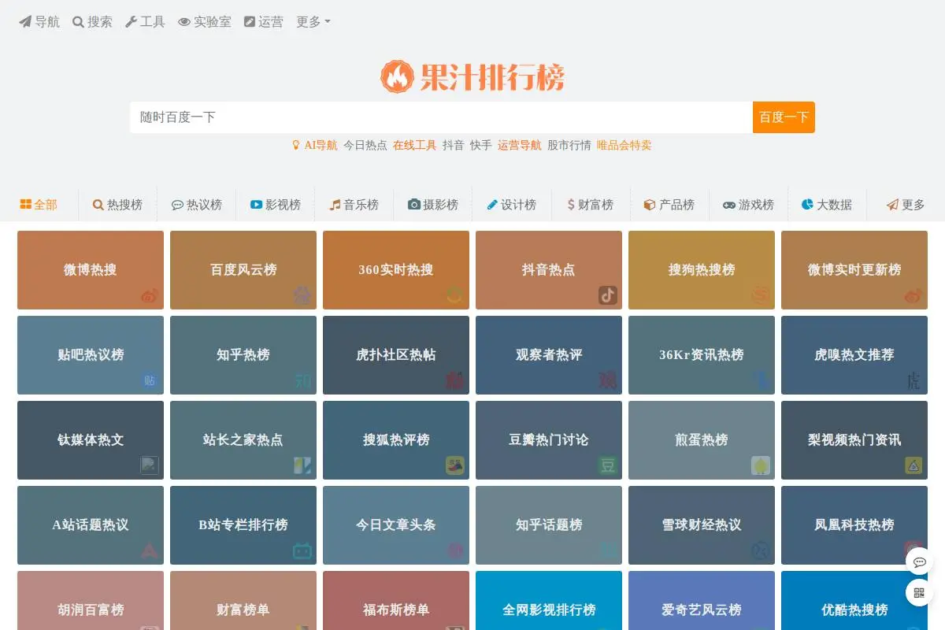Click the Weibo icon on 微博实时更新榜 card

[x=913, y=296]
